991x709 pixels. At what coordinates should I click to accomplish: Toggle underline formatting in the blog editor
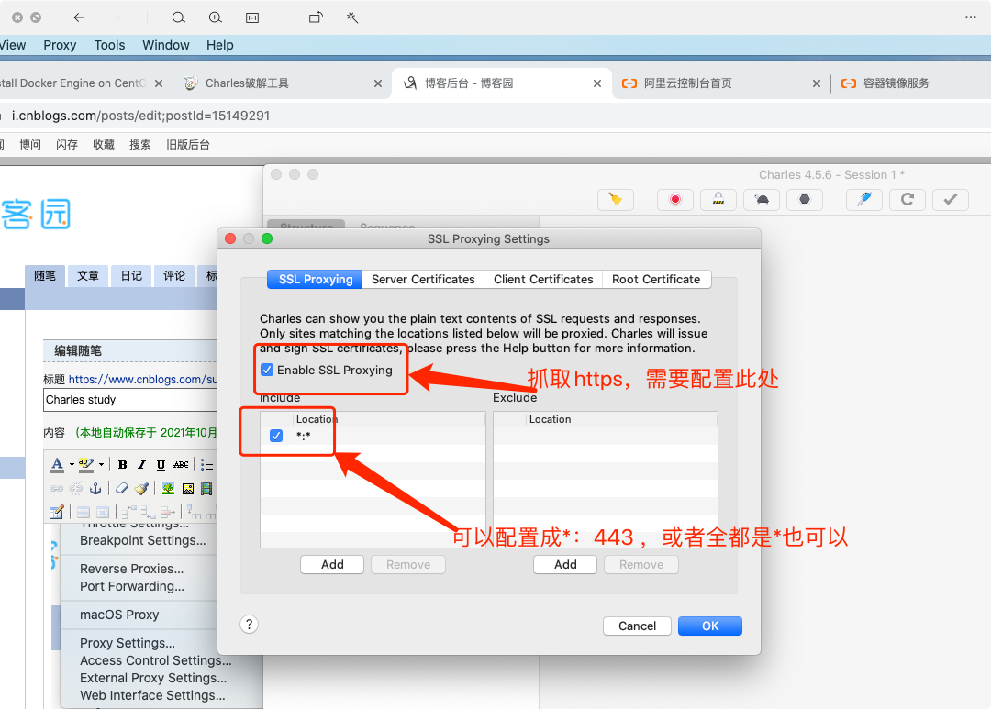[161, 464]
